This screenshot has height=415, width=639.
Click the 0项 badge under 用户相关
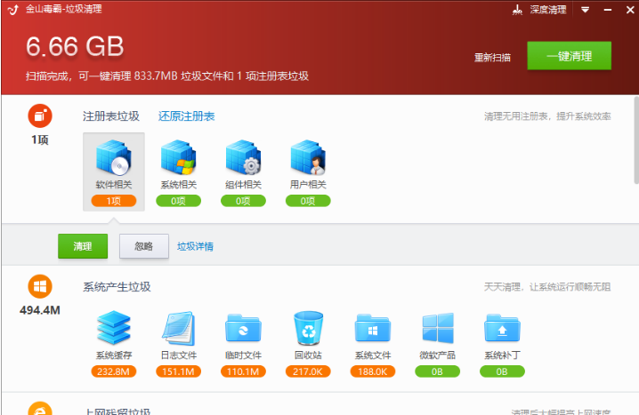(308, 201)
